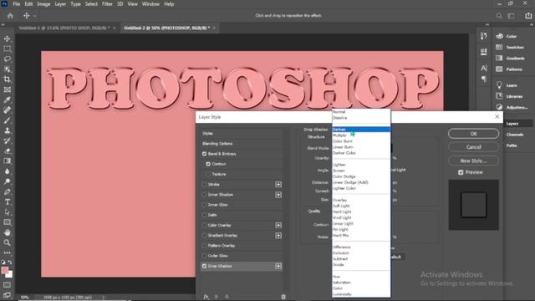This screenshot has height=301, width=535.
Task: Select the Frame tool
Action: coord(8,89)
